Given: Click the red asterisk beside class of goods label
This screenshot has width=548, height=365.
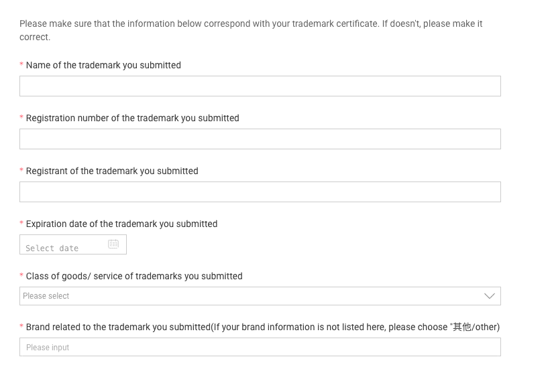Looking at the screenshot, I should pos(21,276).
